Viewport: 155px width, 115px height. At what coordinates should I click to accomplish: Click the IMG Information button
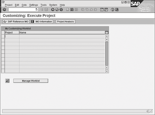(x=42, y=22)
